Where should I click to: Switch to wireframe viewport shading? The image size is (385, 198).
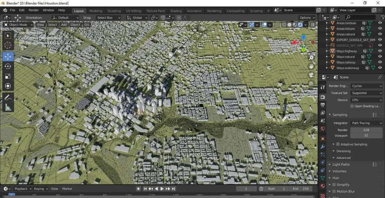point(284,25)
